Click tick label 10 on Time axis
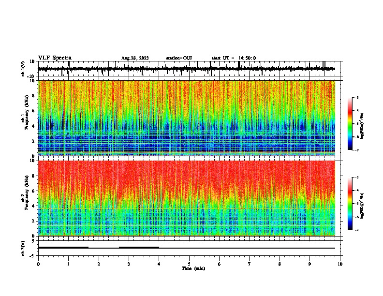The height and width of the screenshot is (296, 383). [340, 264]
